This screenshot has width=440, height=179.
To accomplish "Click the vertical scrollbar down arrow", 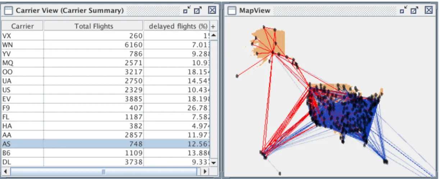I will tap(213, 163).
